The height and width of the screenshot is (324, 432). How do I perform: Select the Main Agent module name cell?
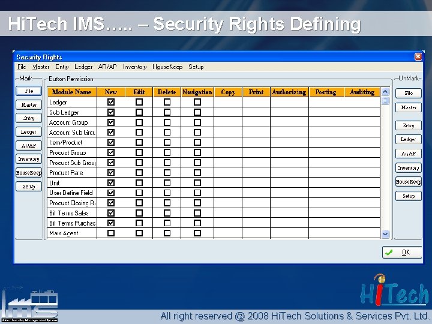[x=72, y=233]
